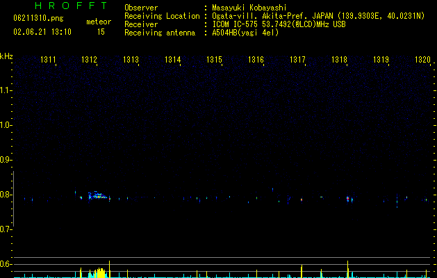Click the 1320 time axis marker
Image resolution: width=437 pixels, height=278 pixels.
click(422, 59)
